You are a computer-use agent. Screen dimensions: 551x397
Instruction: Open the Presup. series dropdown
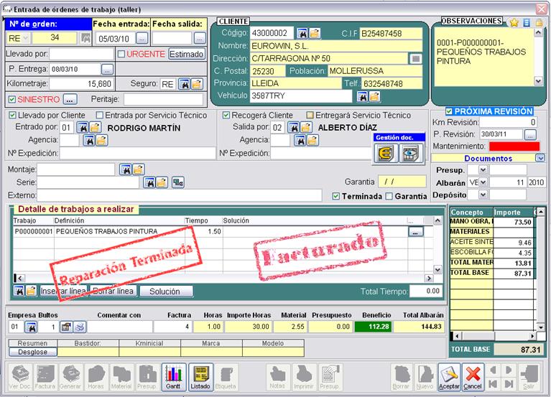click(483, 169)
